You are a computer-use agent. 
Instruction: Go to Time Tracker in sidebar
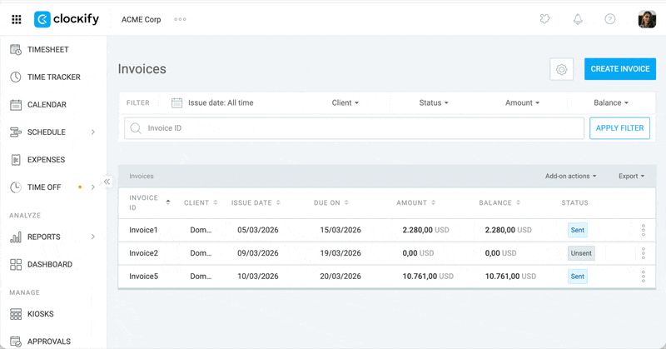pos(53,77)
